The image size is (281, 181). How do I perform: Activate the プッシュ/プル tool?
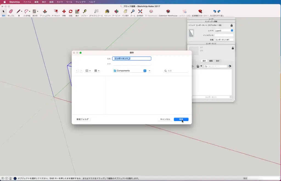point(45,12)
